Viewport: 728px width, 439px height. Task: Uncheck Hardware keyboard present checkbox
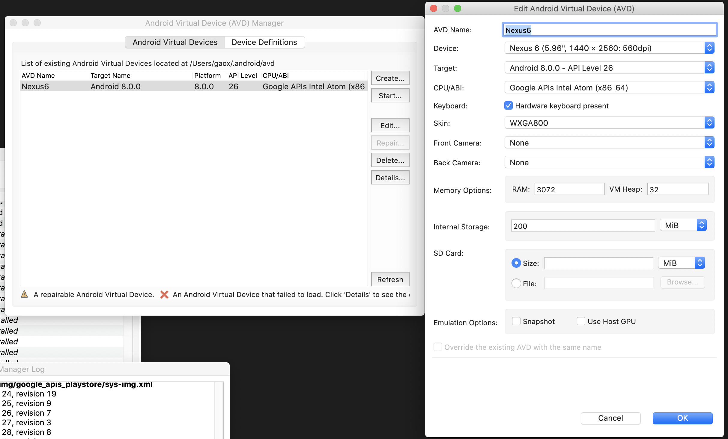(509, 106)
